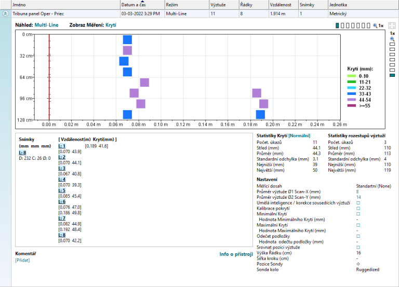This screenshot has height=287, width=399.
Task: Sort by the Výztuže column header
Action: click(x=224, y=5)
